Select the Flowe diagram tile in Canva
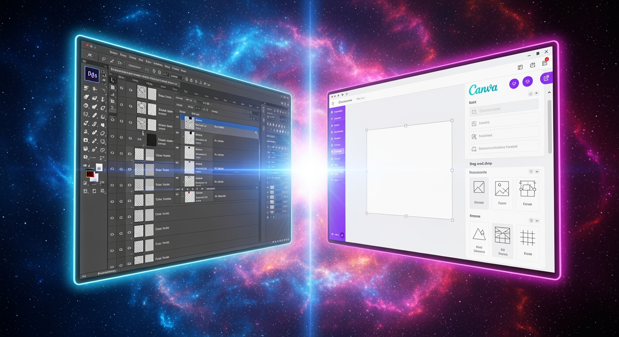 pos(528,194)
